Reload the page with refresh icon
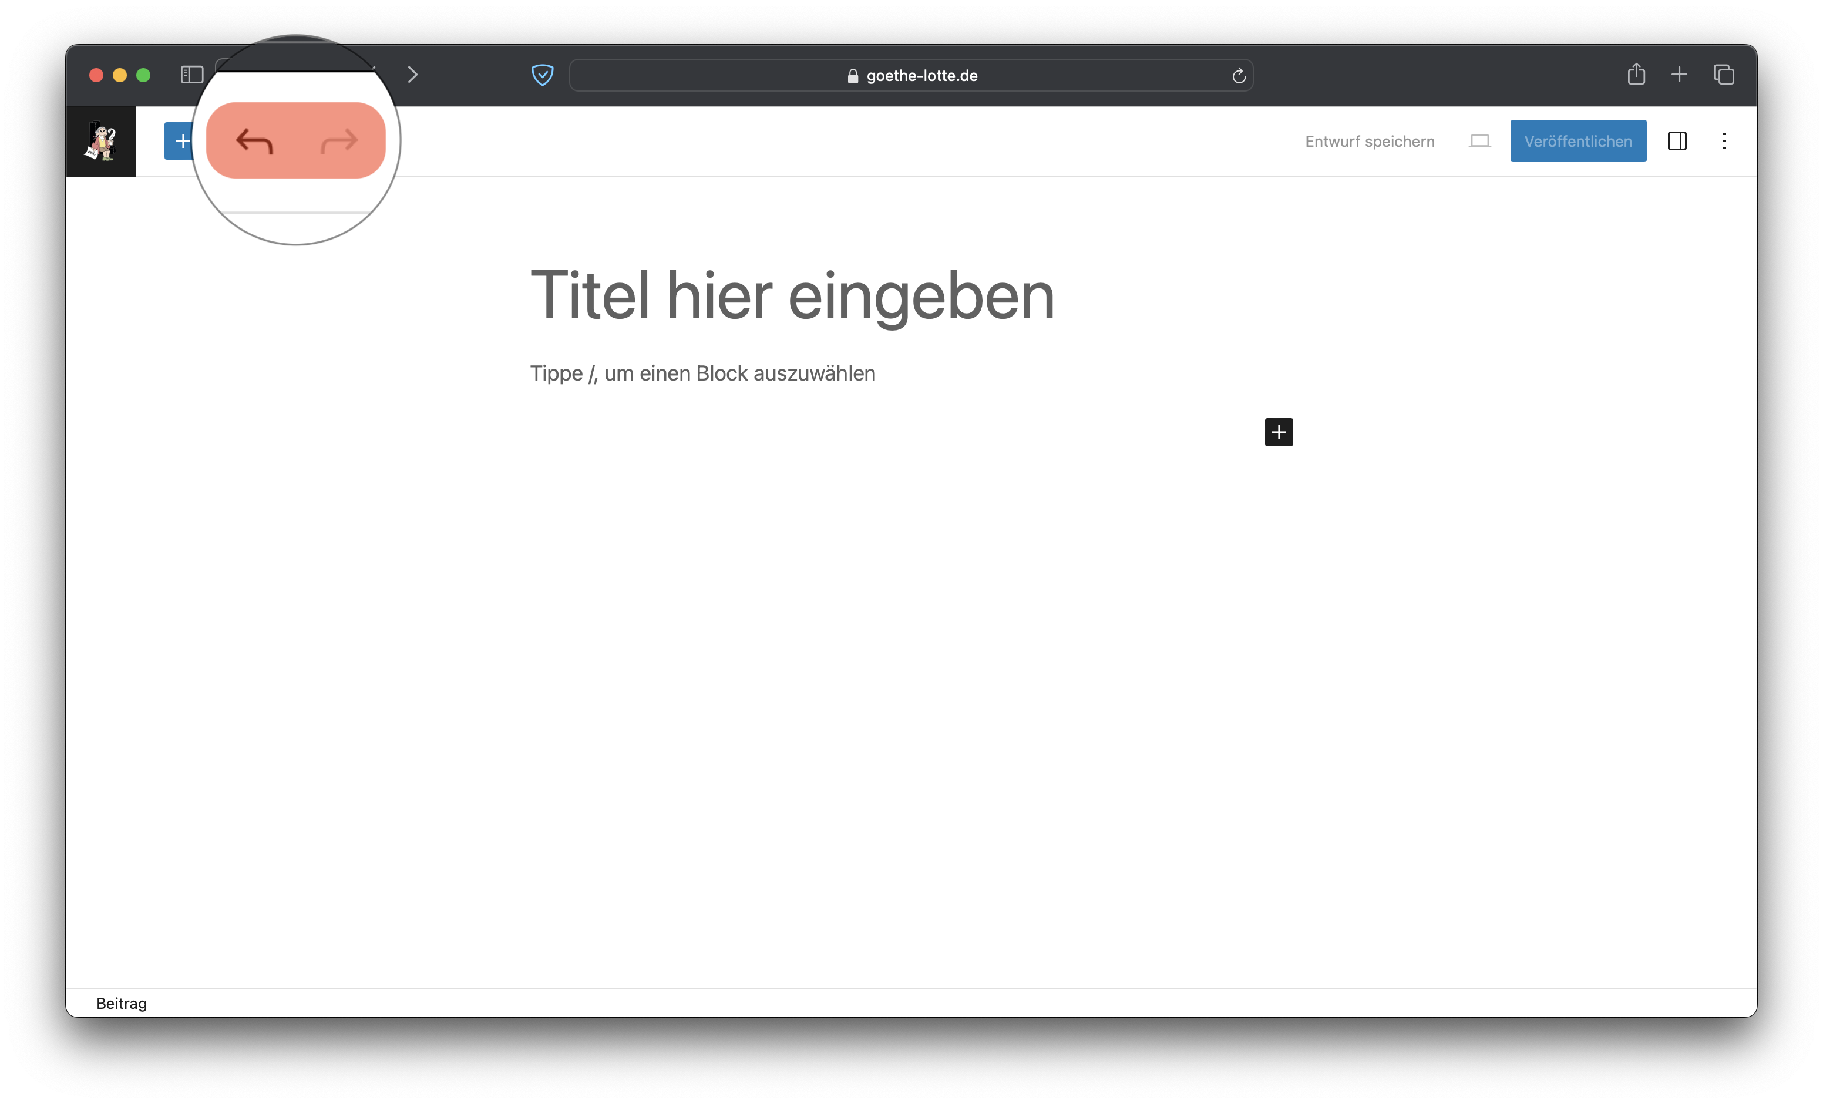Screen dimensions: 1823x1104 coord(1239,76)
